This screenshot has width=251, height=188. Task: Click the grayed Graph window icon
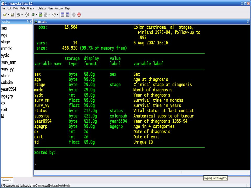tap(46, 15)
